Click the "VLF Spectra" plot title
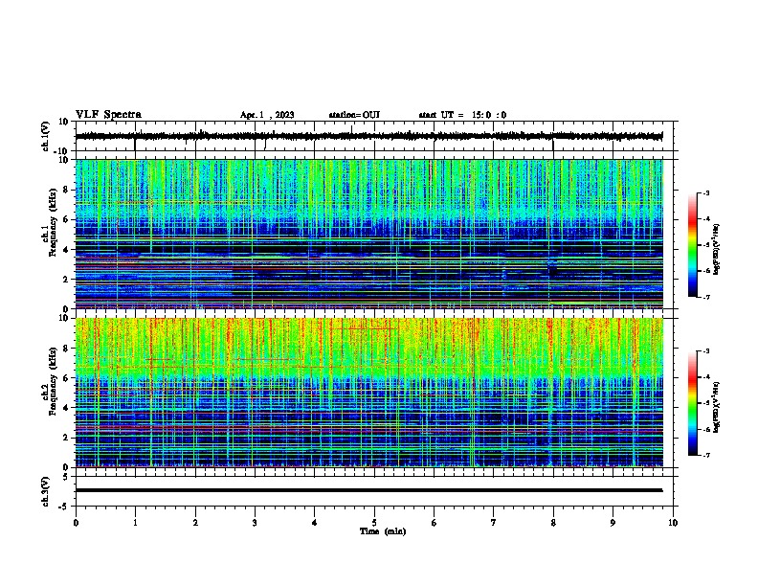Image resolution: width=758 pixels, height=586 pixels. (108, 115)
